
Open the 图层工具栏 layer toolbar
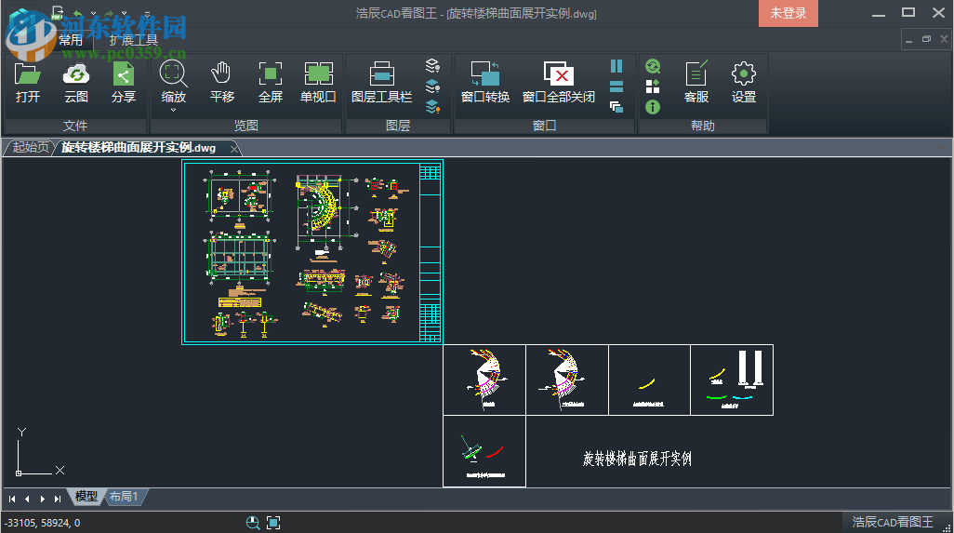(381, 83)
